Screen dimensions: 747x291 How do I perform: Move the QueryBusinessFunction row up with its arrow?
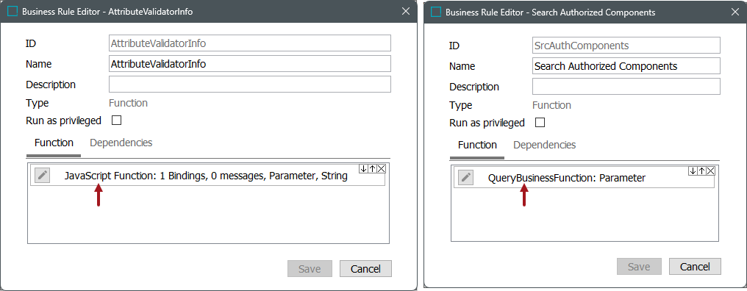click(701, 171)
